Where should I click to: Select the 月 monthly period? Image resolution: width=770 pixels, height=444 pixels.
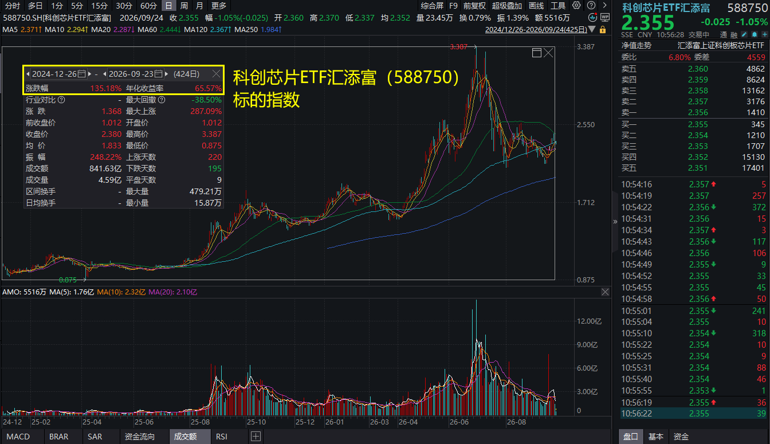(x=199, y=6)
